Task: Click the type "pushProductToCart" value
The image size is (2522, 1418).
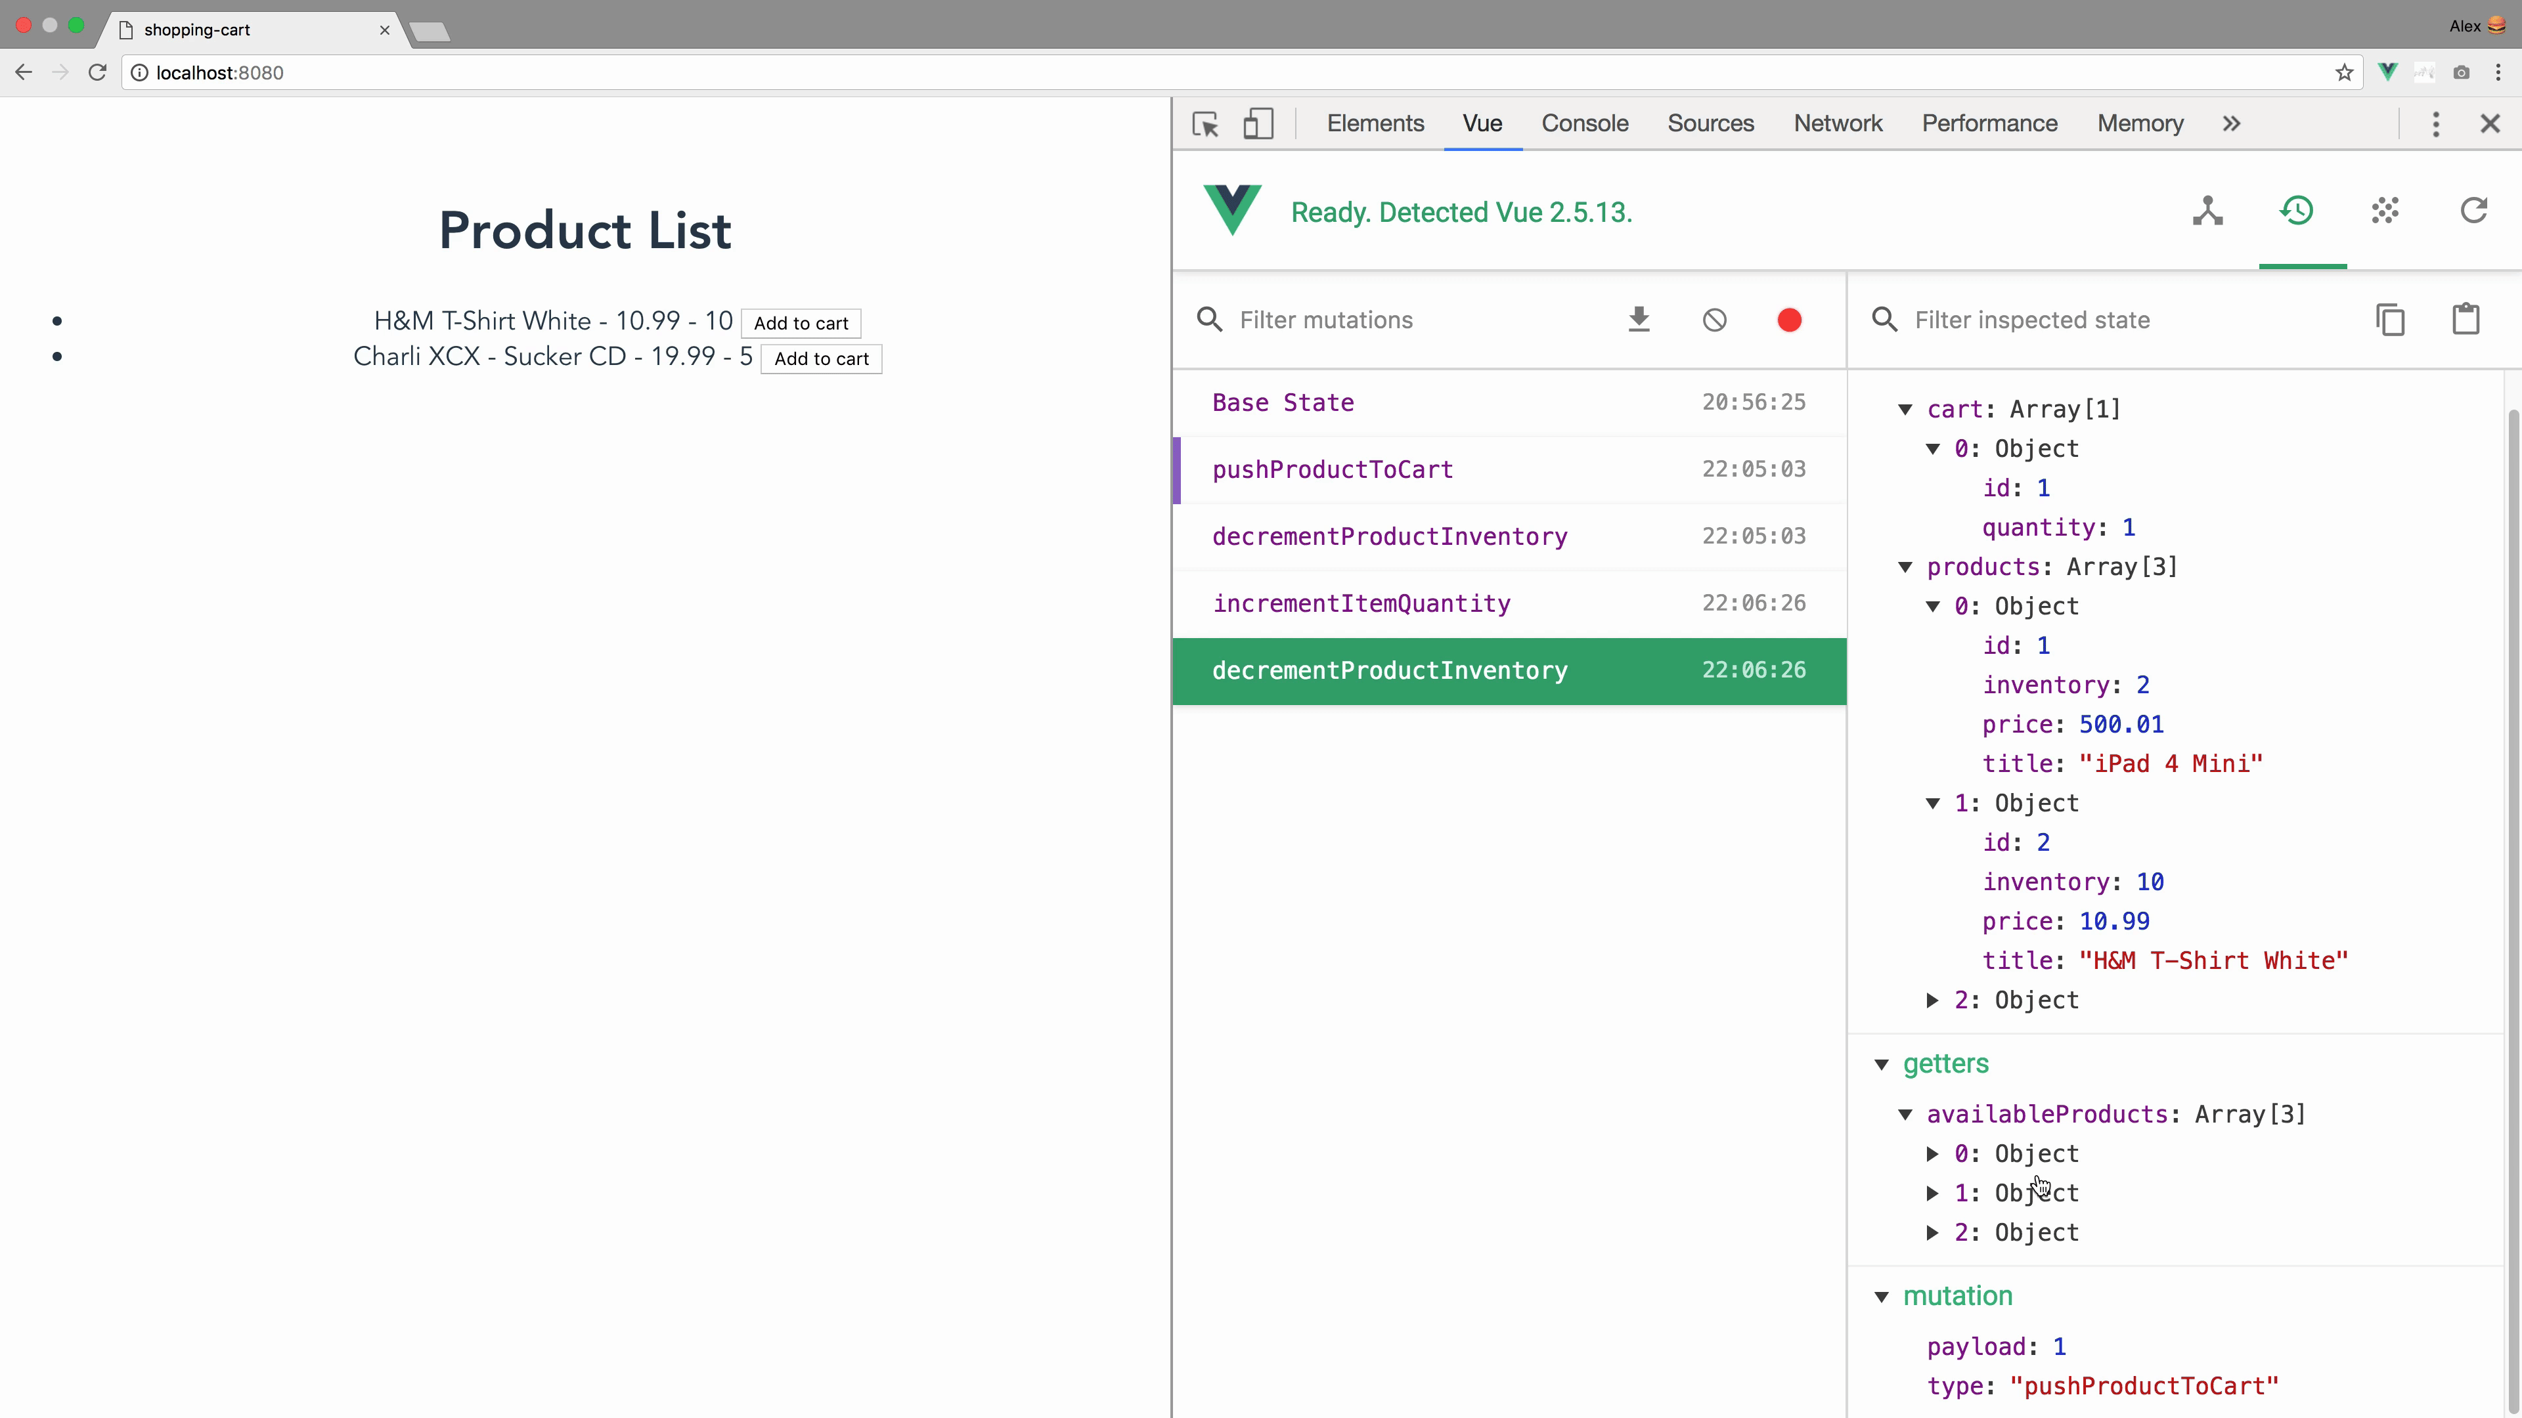Action: click(2144, 1386)
